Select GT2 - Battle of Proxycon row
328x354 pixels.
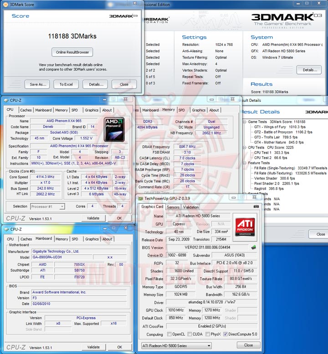coord(283,132)
